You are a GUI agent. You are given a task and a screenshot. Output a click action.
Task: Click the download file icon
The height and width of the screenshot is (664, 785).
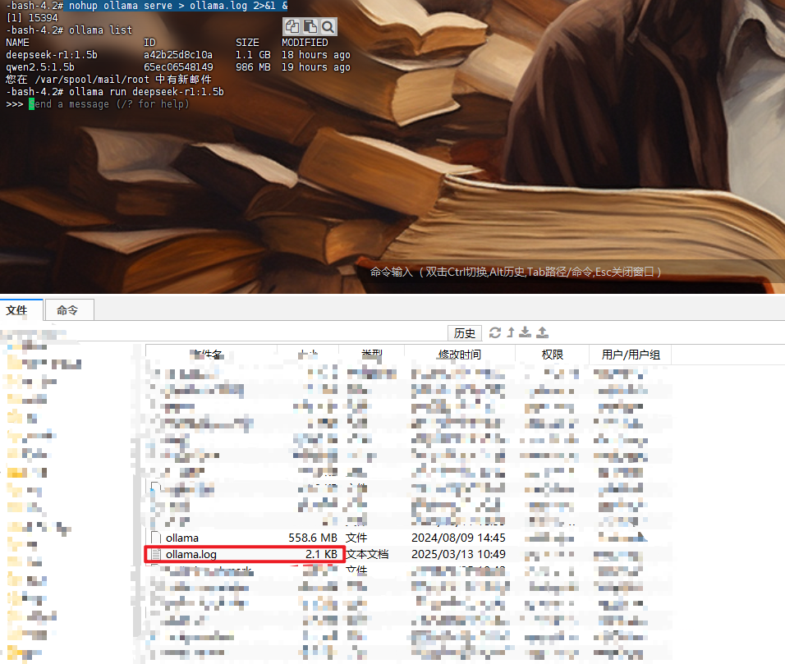pyautogui.click(x=526, y=332)
